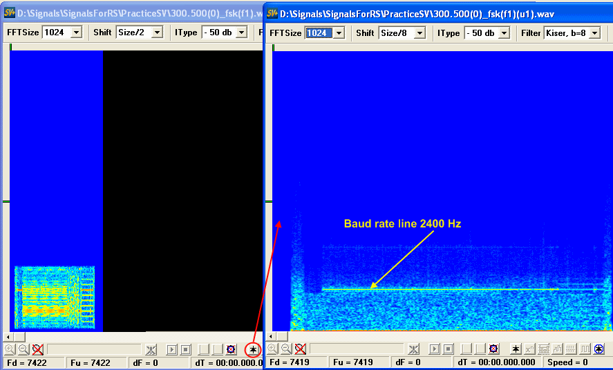Open the IType -50 db dropdown in left window

tap(244, 33)
